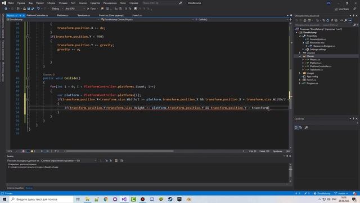Open the output source dropdown Система управления версиями
The width and height of the screenshot is (360, 203).
69,161
